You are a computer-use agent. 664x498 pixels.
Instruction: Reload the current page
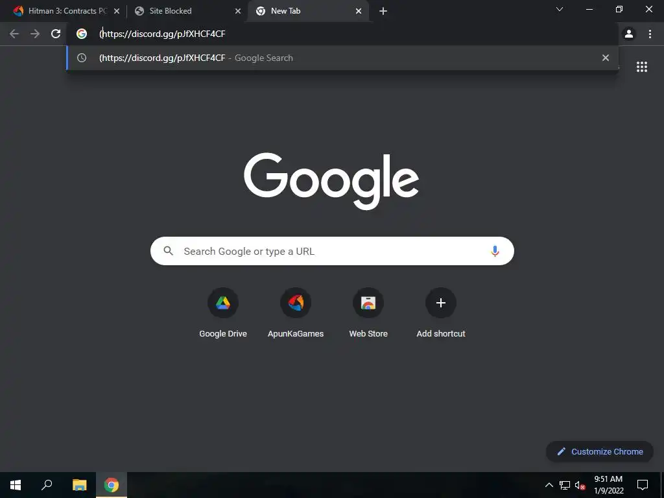(56, 34)
